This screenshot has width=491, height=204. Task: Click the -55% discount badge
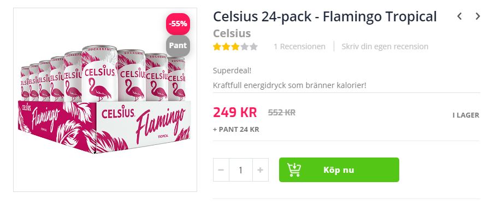coord(178,24)
